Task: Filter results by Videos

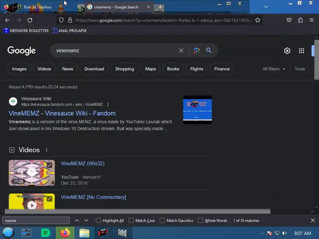Action: coord(44,69)
